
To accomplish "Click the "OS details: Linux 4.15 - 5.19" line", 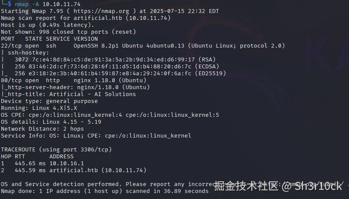I will (x=51, y=122).
